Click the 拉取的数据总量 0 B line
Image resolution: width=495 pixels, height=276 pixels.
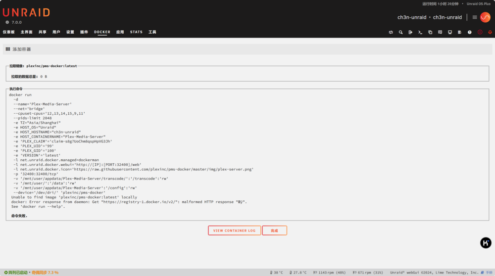point(29,77)
